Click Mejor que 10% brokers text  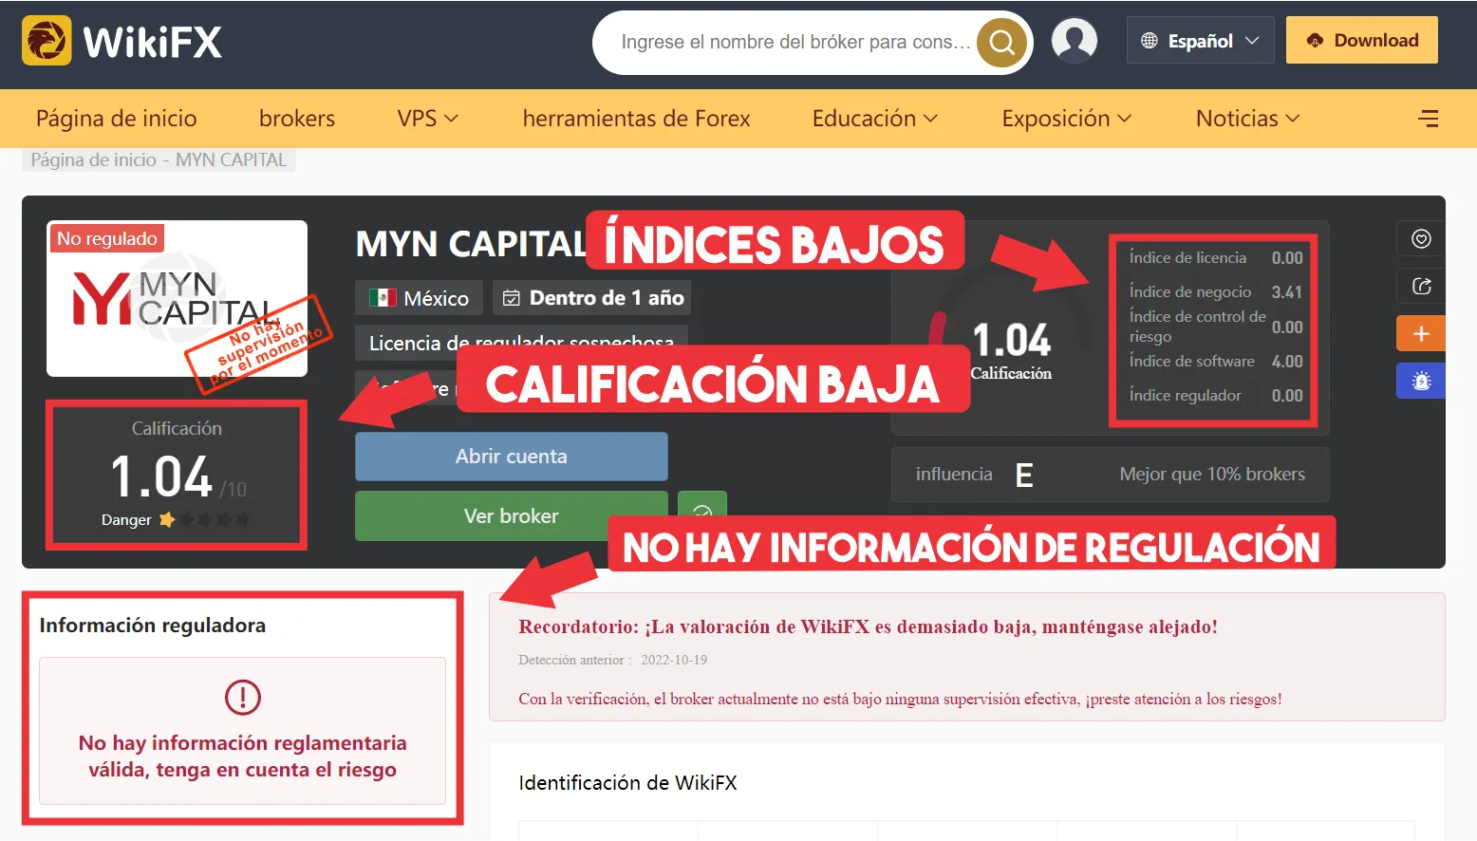click(1212, 475)
